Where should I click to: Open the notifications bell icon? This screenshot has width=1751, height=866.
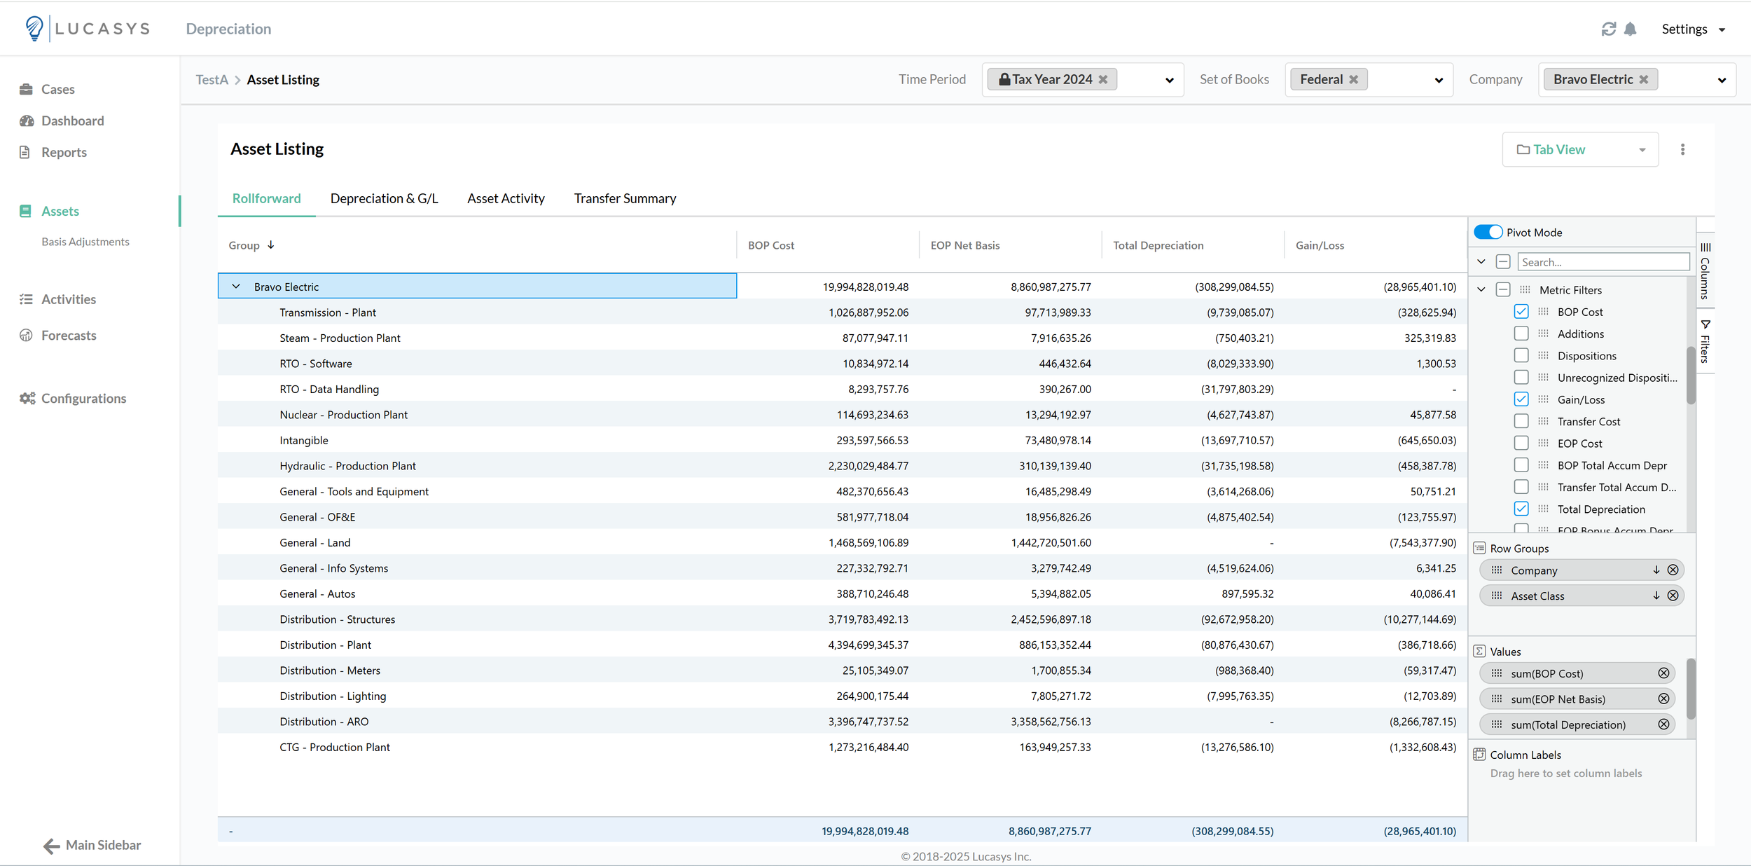tap(1631, 29)
